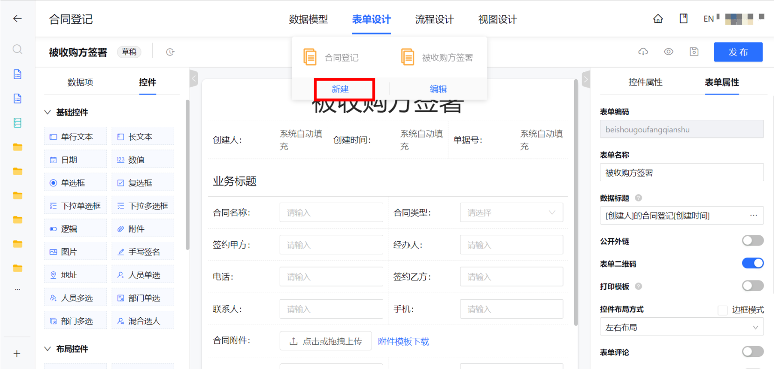Click the 点击或拖拽上传 upload button
The image size is (774, 369).
click(x=325, y=341)
